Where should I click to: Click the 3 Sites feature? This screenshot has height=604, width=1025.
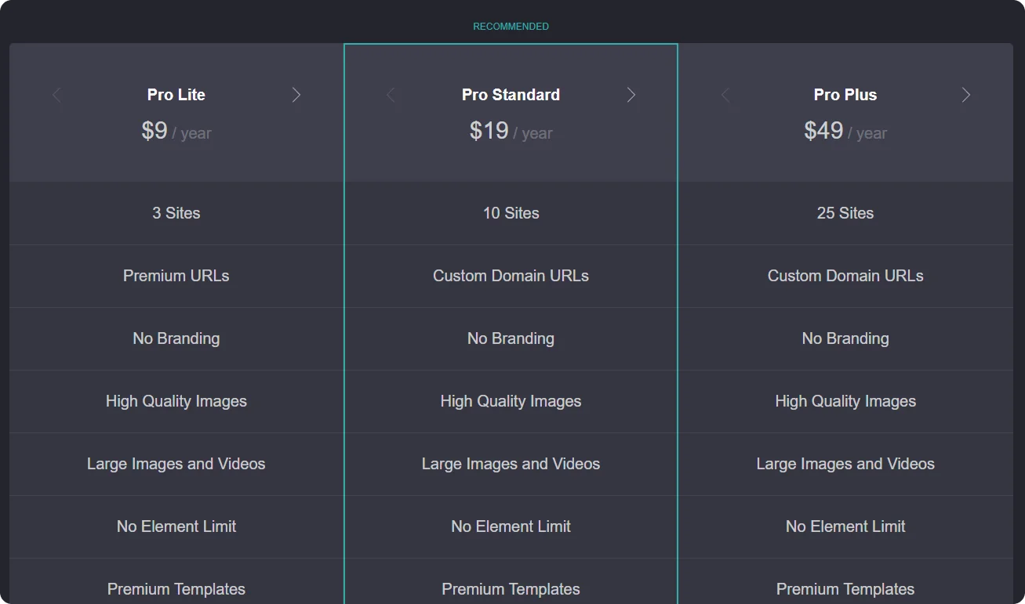click(x=176, y=213)
